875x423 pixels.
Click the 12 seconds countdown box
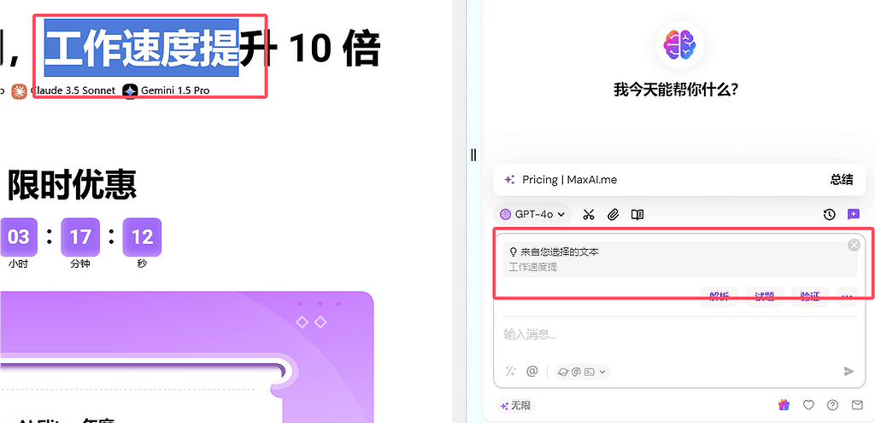[x=142, y=237]
